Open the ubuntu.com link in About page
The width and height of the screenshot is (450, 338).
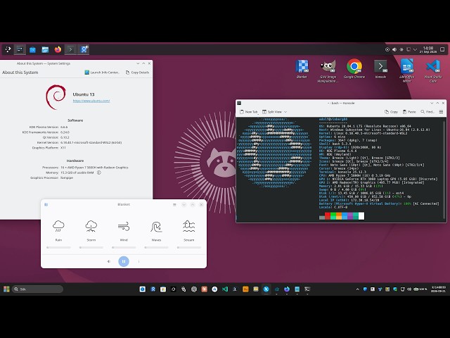click(x=91, y=101)
